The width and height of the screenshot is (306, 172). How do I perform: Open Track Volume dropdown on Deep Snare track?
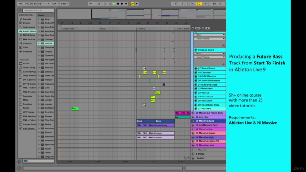point(209,57)
